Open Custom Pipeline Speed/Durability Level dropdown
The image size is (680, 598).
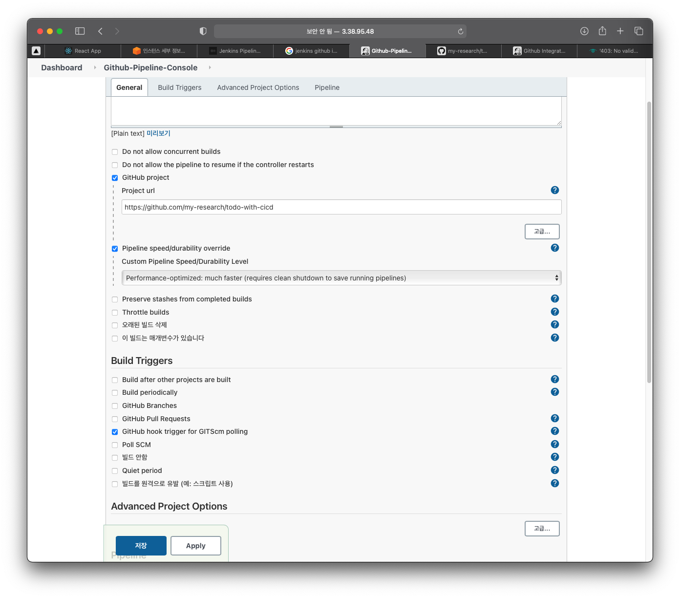click(x=341, y=278)
